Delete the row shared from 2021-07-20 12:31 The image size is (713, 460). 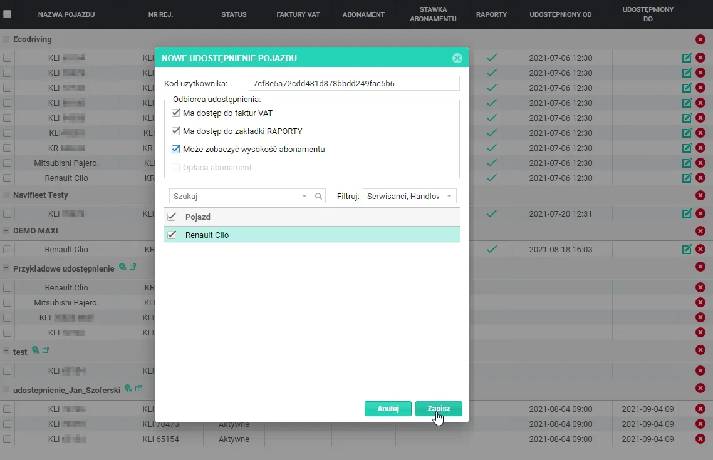(700, 213)
